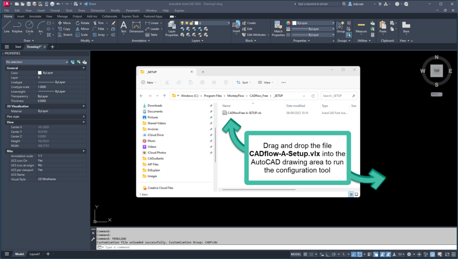Select the Line tool

pyautogui.click(x=7, y=27)
